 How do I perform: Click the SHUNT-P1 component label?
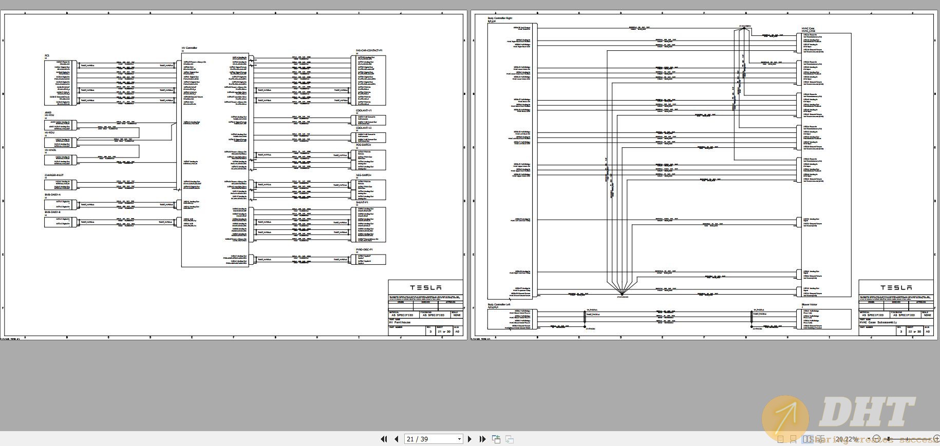tap(362, 202)
